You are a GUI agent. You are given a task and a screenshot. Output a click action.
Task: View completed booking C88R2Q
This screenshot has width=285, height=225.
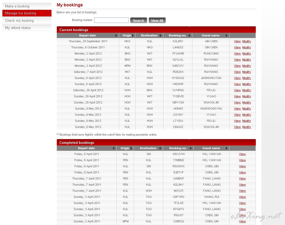point(242,221)
